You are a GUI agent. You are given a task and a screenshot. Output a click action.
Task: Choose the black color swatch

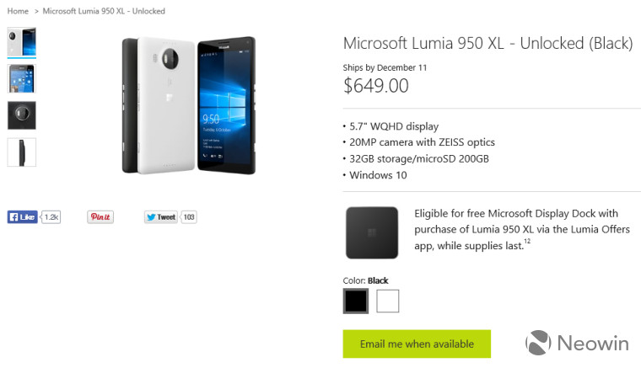point(356,301)
